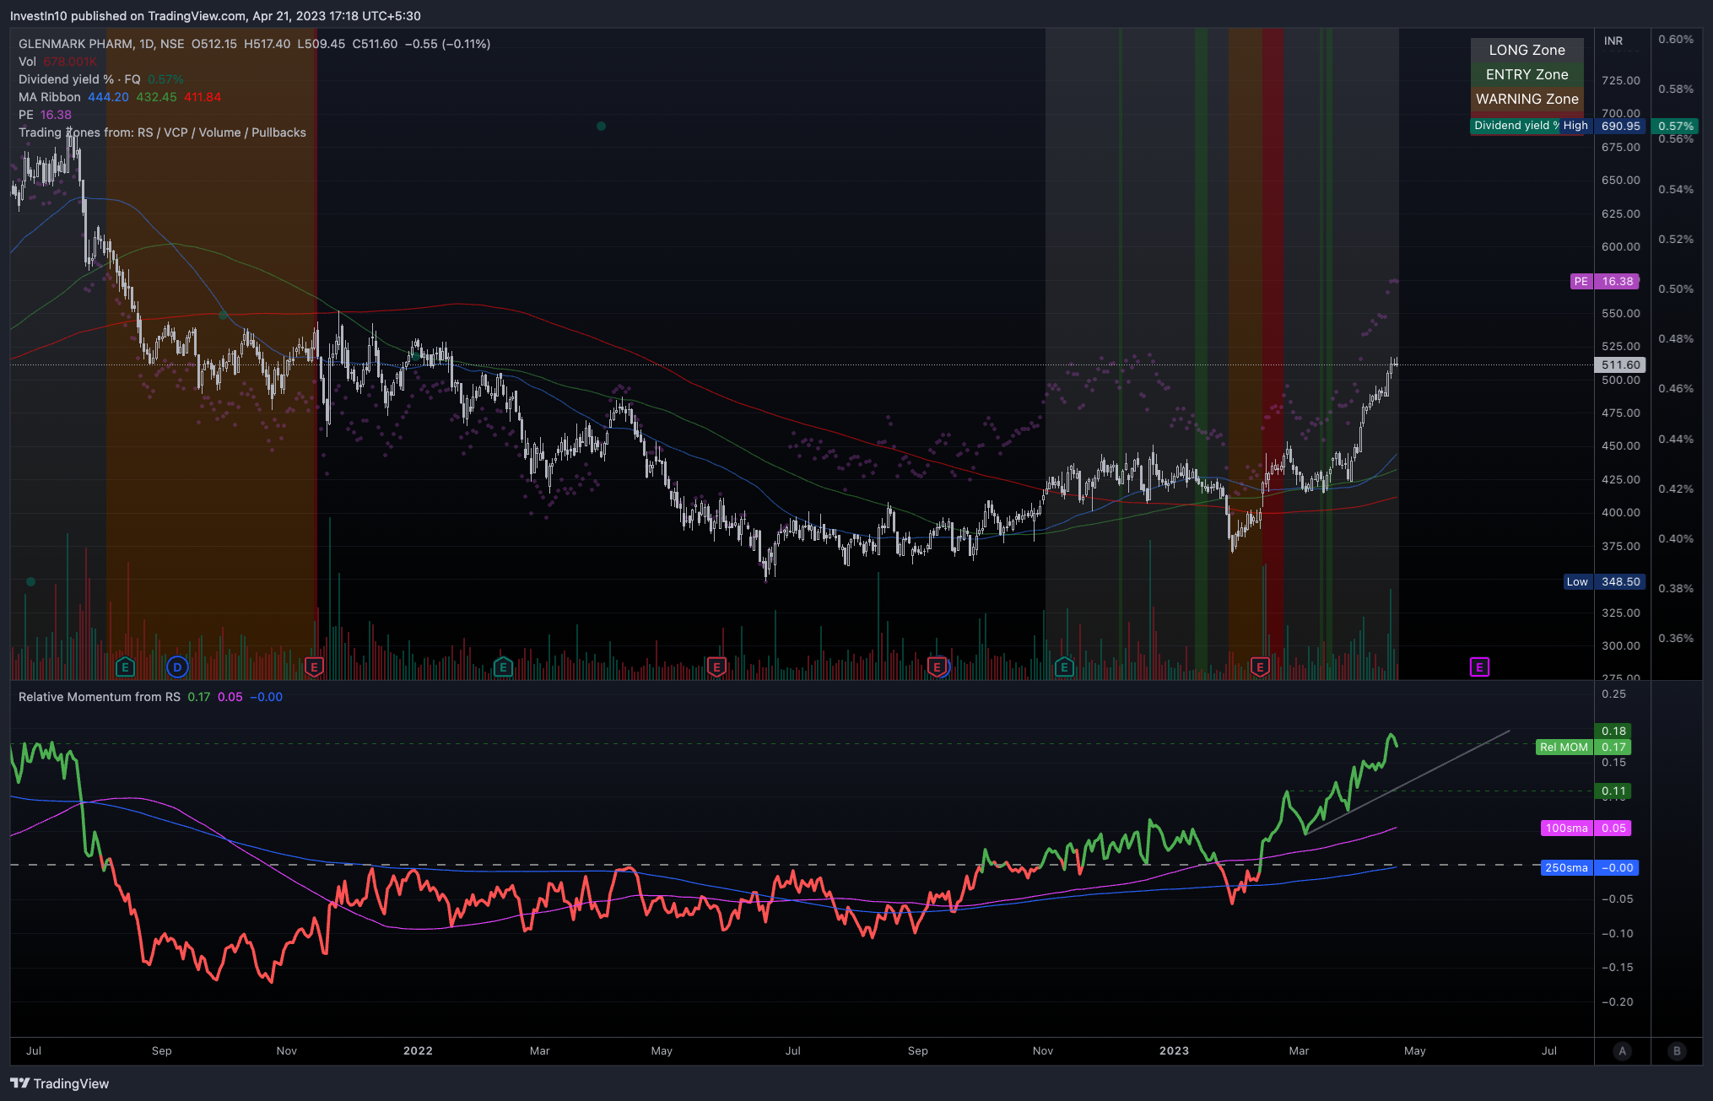Select Relative Momentum from RS legend

tap(100, 697)
